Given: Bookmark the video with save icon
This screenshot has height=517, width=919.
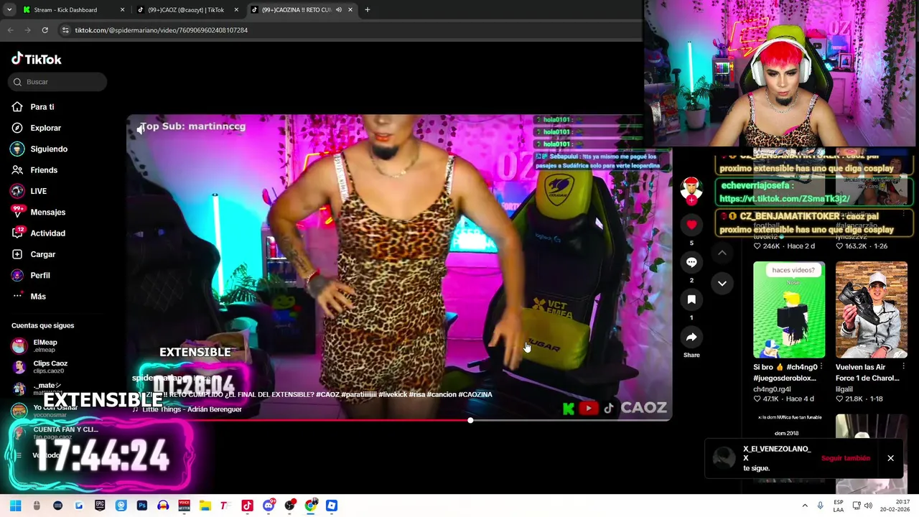Looking at the screenshot, I should click(x=691, y=299).
